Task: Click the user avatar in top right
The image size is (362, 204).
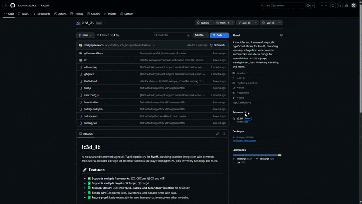Action: tap(354, 5)
